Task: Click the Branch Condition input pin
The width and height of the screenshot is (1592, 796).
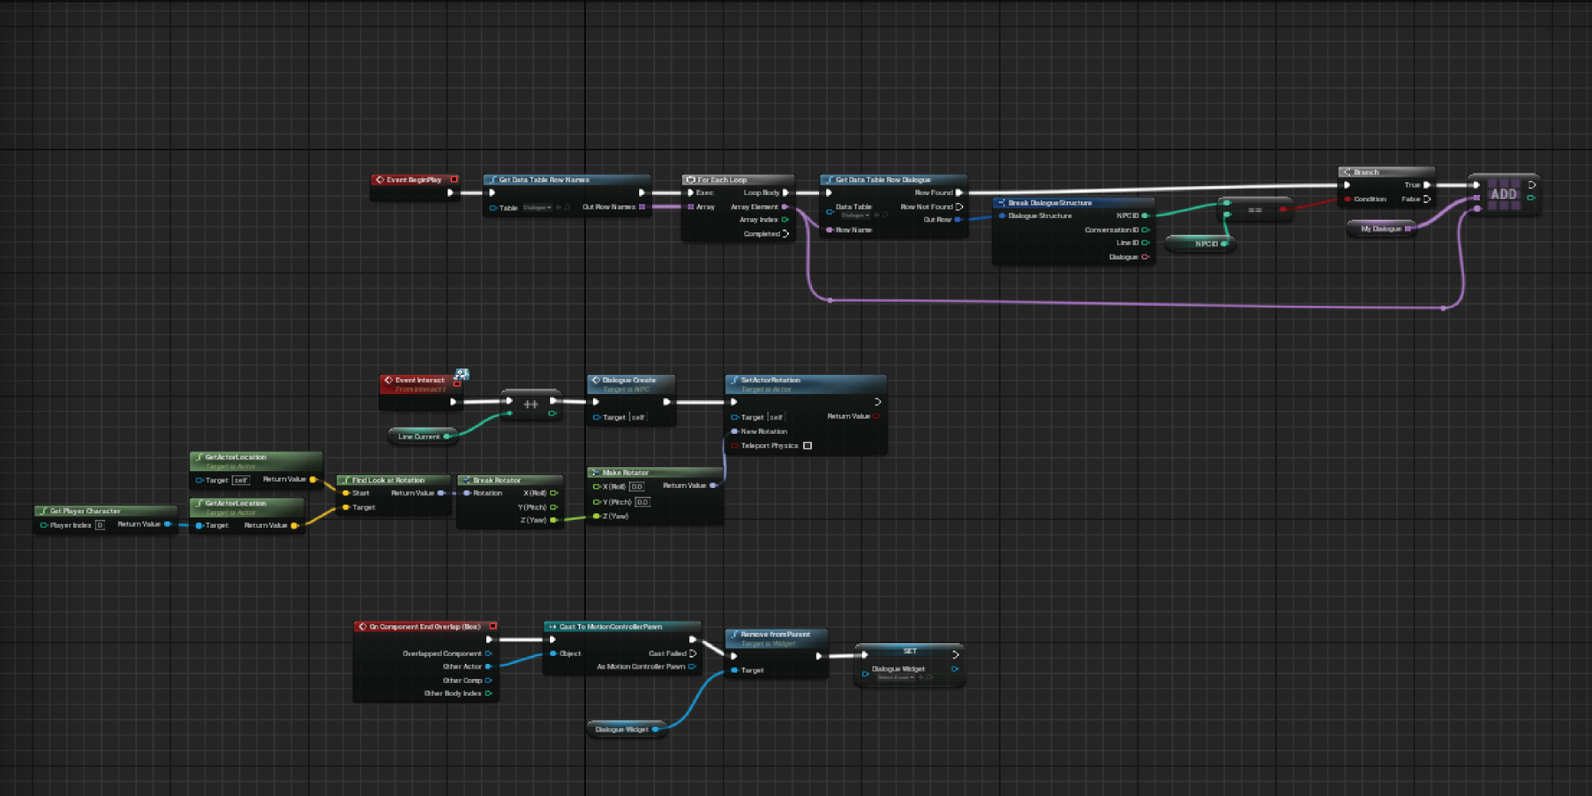Action: pos(1347,199)
